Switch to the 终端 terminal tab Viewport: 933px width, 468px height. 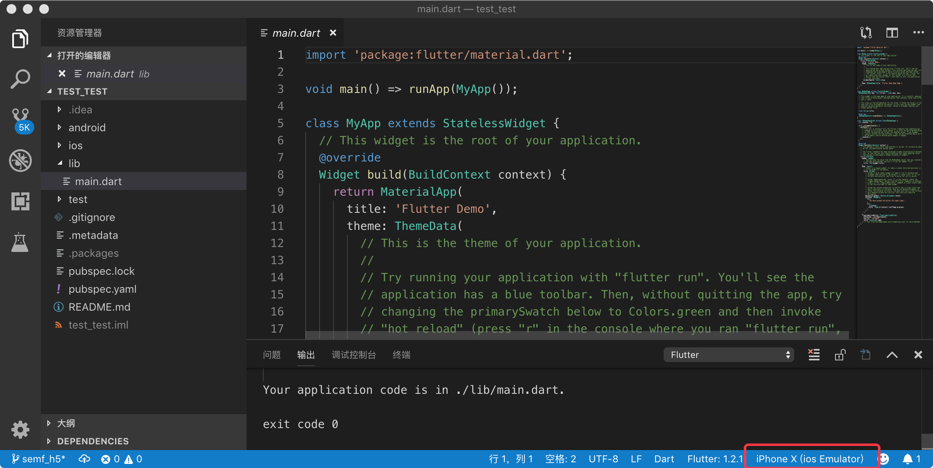402,355
